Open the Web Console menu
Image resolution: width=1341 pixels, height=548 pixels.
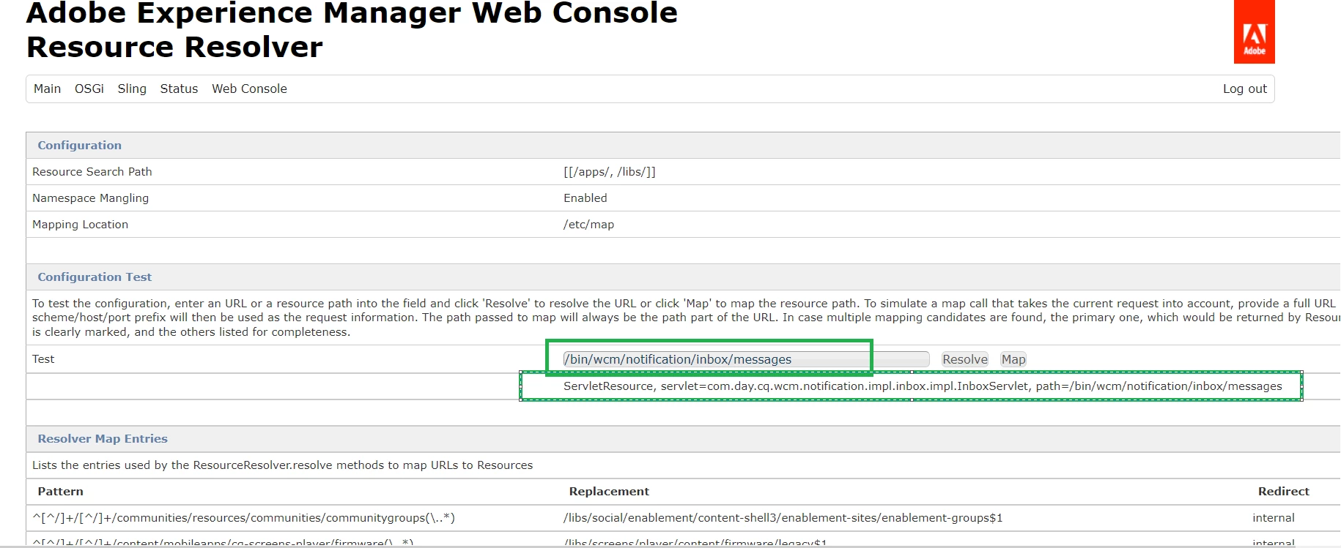coord(249,89)
